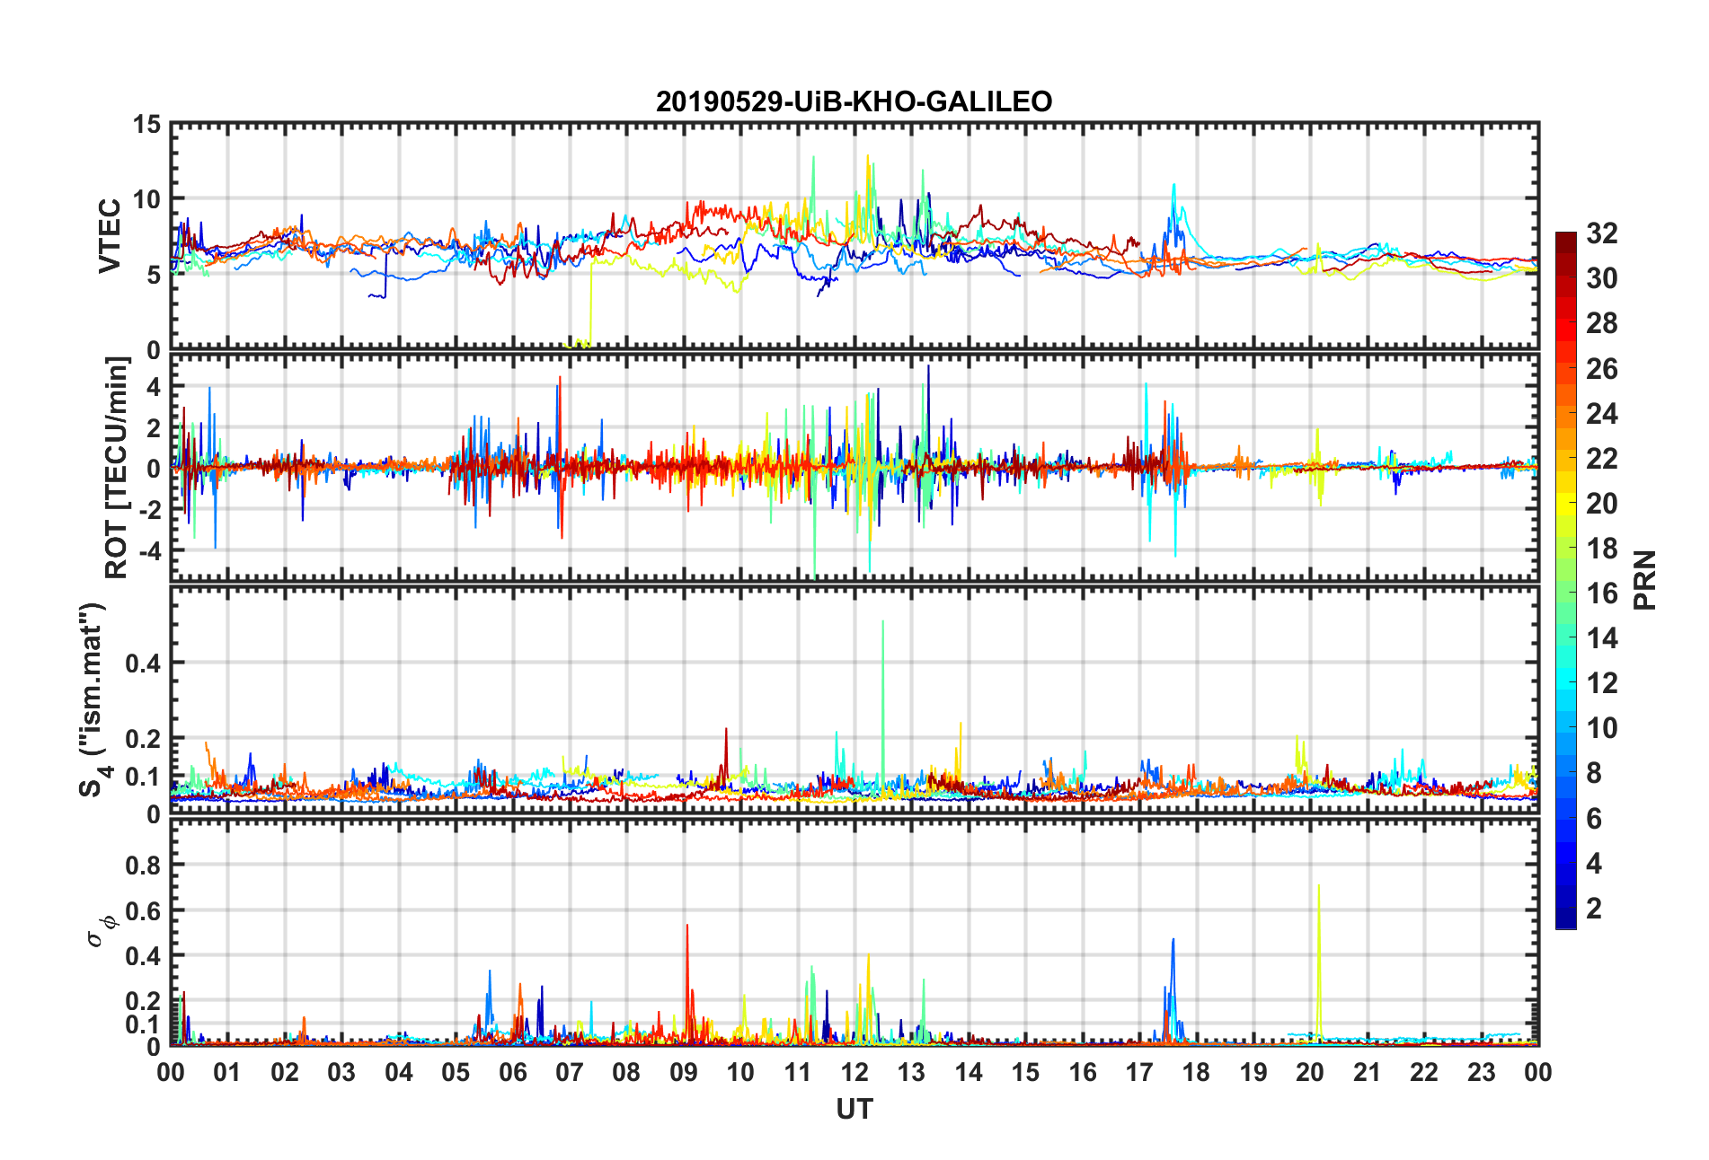Click ROT axis tick label 4
Image resolution: width=1709 pixels, height=1160 pixels.
(x=154, y=388)
